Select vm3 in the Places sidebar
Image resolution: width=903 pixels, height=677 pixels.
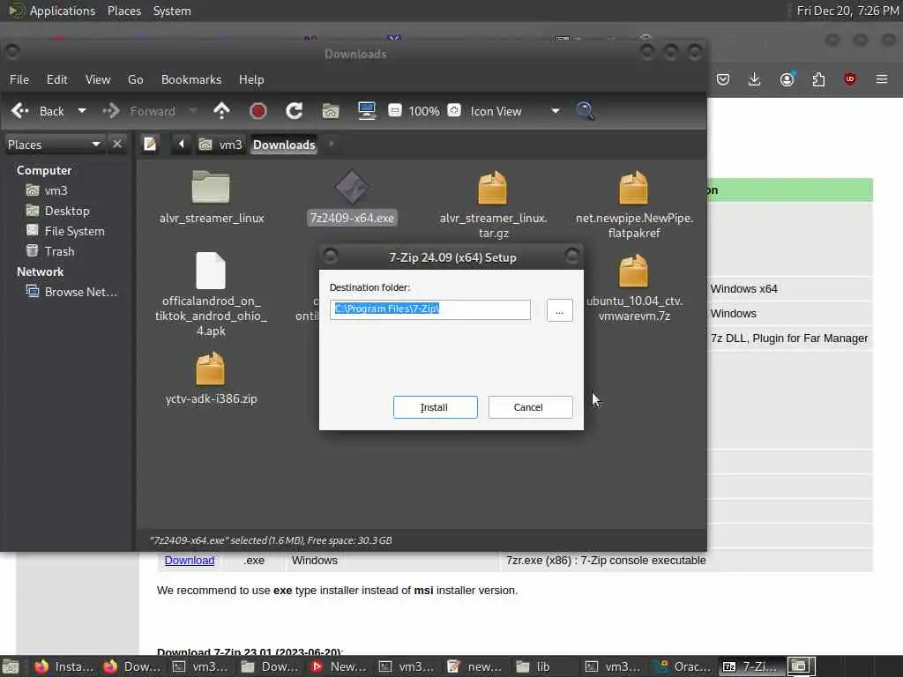48,190
